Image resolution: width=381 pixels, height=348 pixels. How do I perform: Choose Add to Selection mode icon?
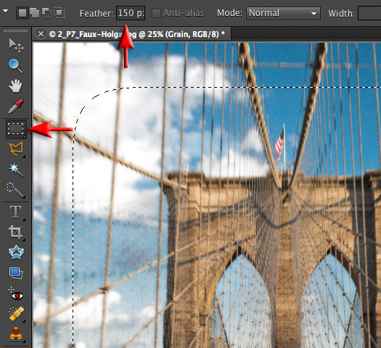pos(35,13)
